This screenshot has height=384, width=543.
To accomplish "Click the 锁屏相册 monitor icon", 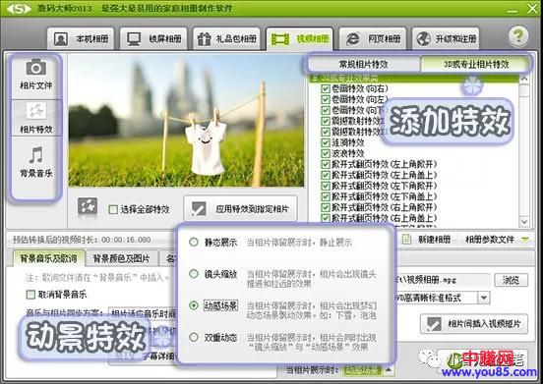I will point(134,39).
